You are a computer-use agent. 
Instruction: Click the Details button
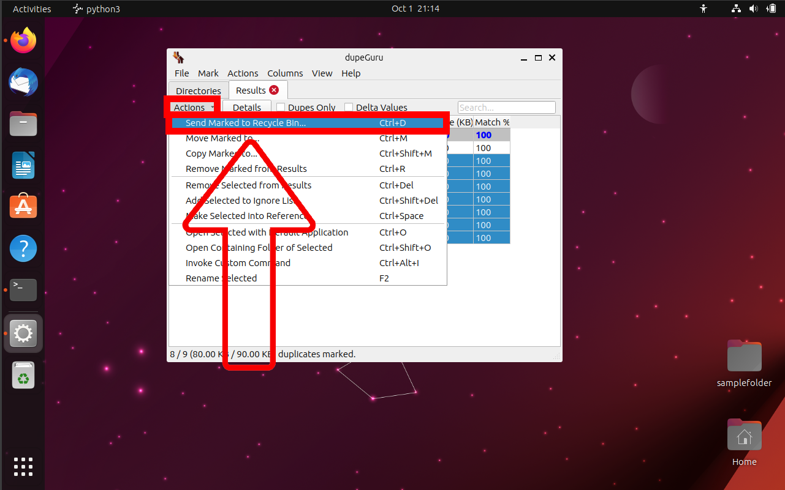[x=247, y=107]
